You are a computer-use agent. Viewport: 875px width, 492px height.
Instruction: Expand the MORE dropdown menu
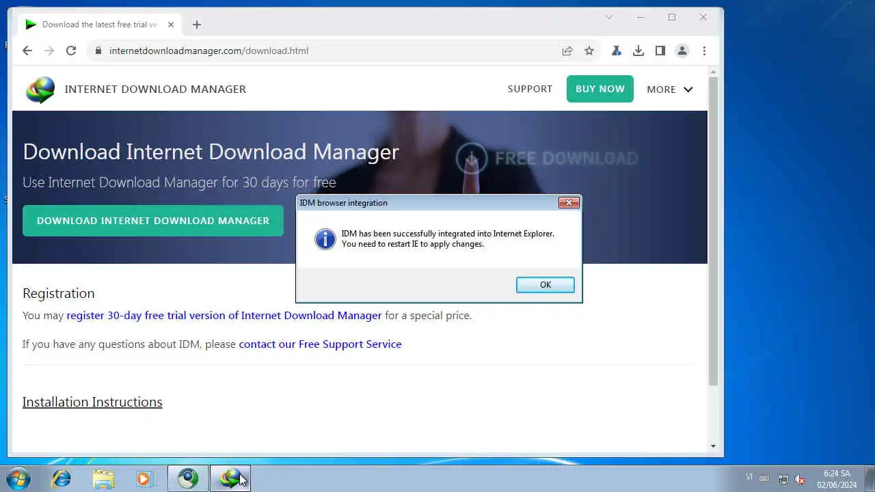coord(670,90)
